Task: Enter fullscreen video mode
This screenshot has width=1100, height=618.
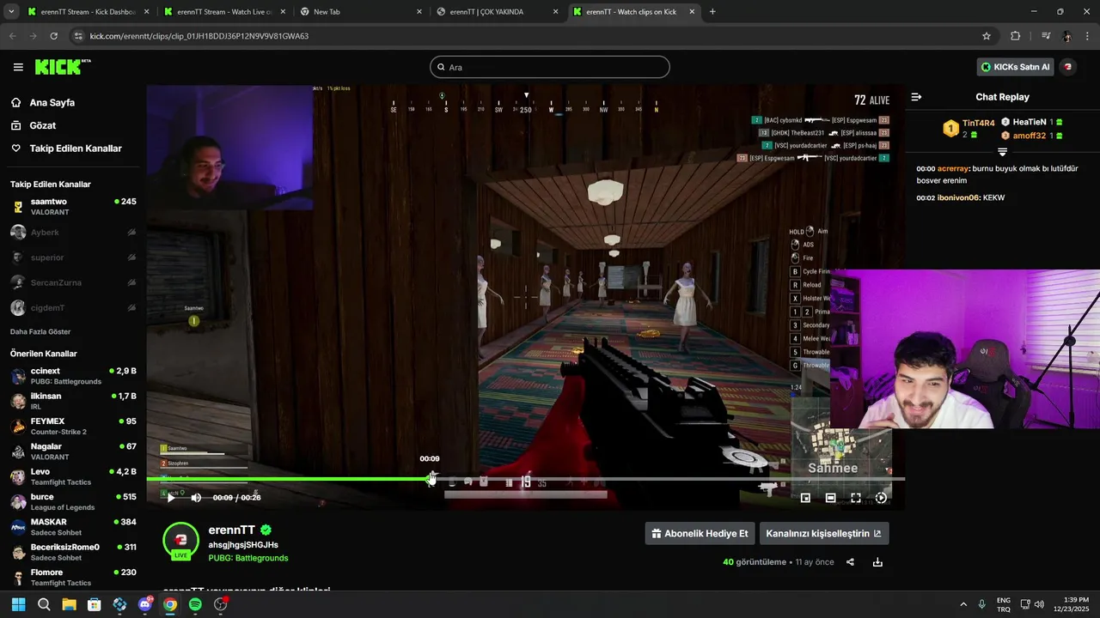Action: pos(856,498)
